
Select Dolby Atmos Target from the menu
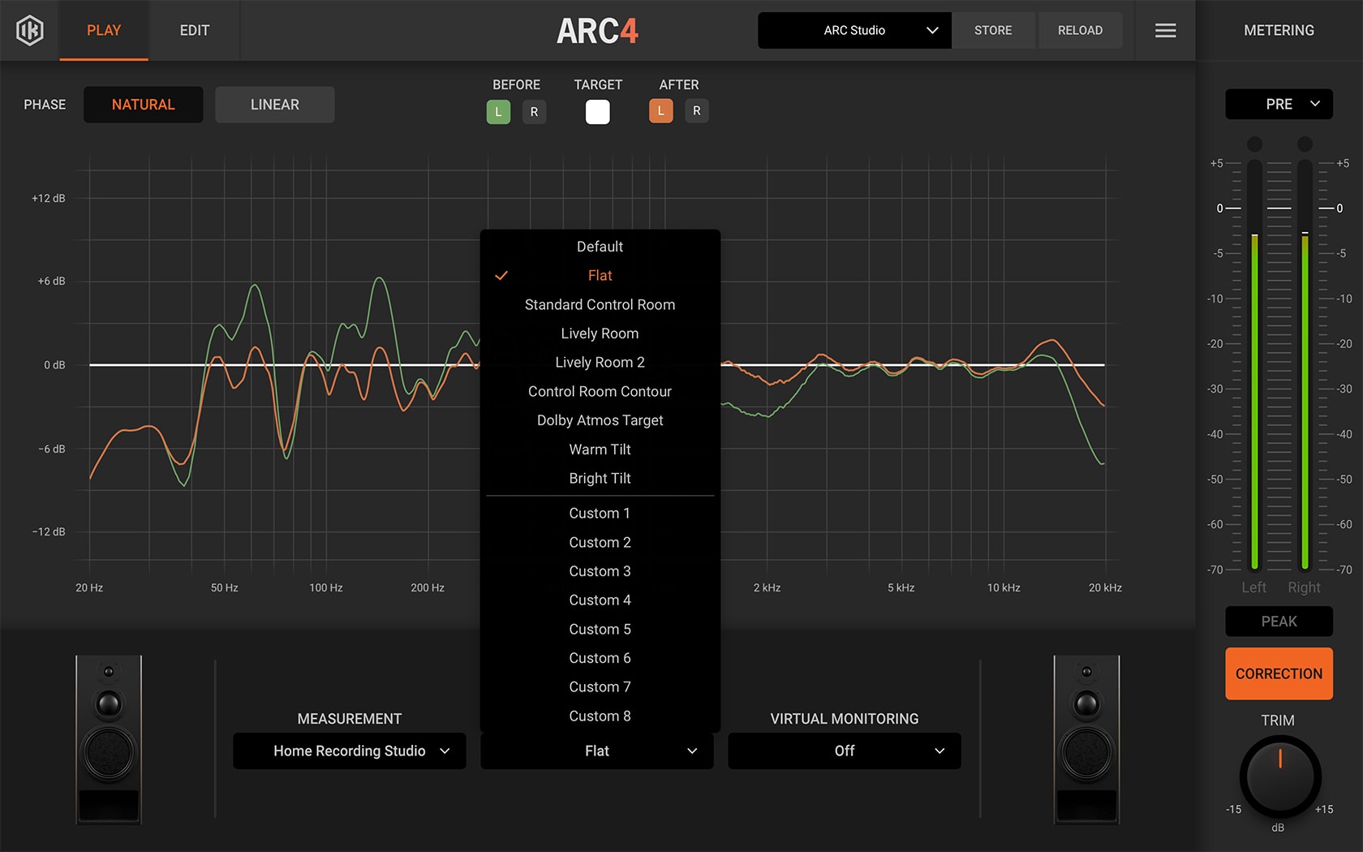tap(600, 420)
